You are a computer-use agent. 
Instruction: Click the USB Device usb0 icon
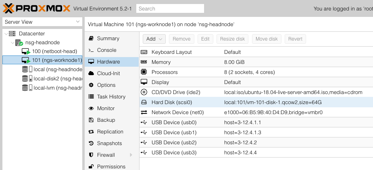point(144,123)
